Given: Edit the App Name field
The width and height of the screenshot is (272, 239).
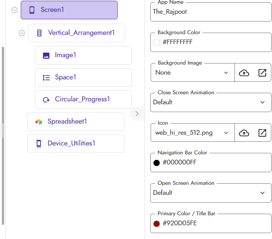Looking at the screenshot, I should coord(211,12).
